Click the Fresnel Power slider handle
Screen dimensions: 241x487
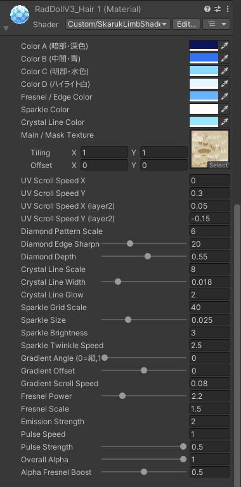122,396
